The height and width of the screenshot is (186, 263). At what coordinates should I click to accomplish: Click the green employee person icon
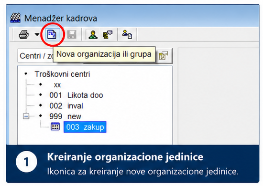(x=93, y=34)
